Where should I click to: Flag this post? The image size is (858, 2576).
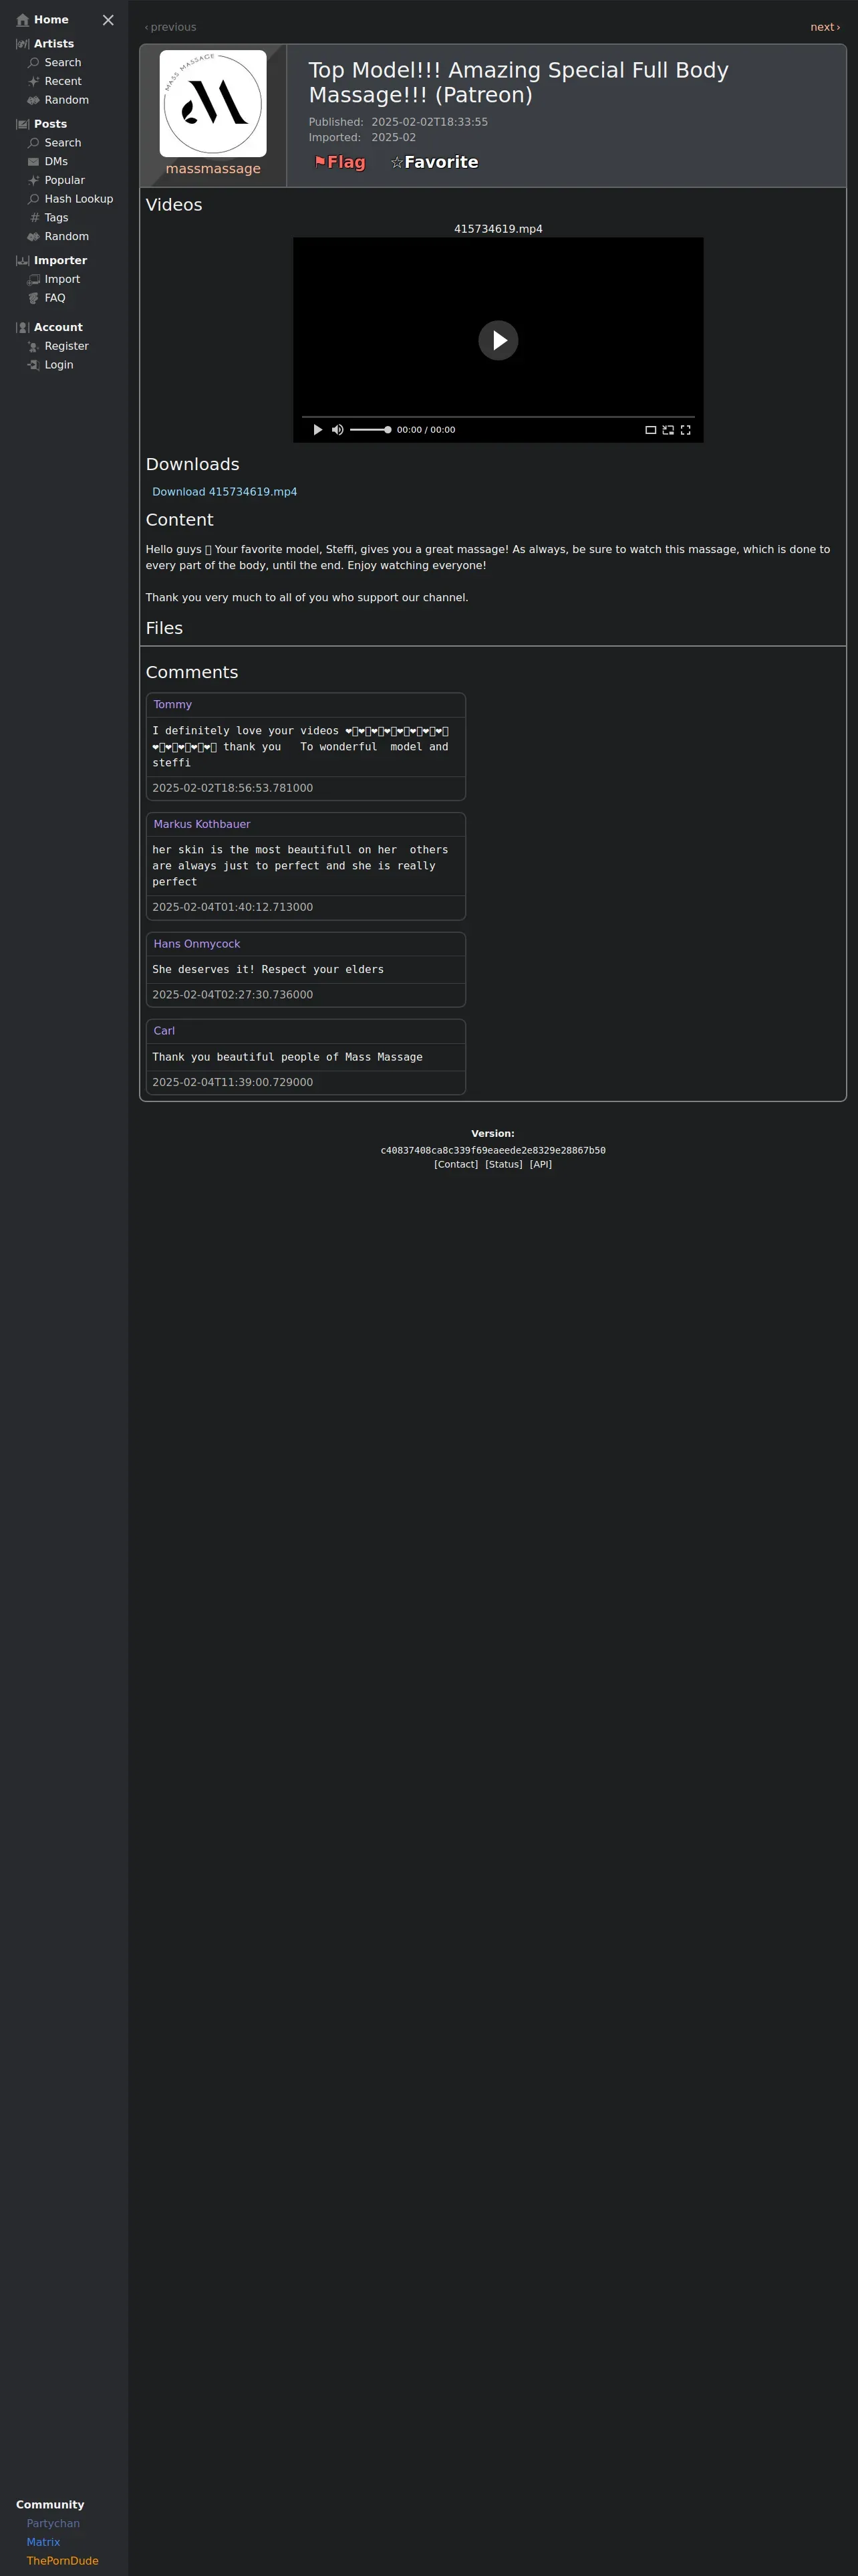point(339,162)
